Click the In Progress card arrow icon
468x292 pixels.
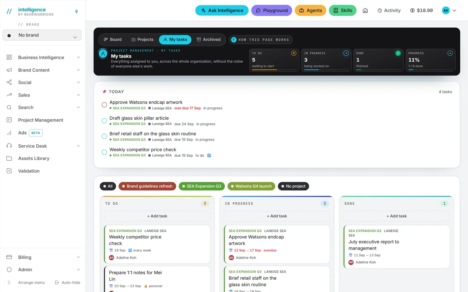pyautogui.click(x=346, y=53)
